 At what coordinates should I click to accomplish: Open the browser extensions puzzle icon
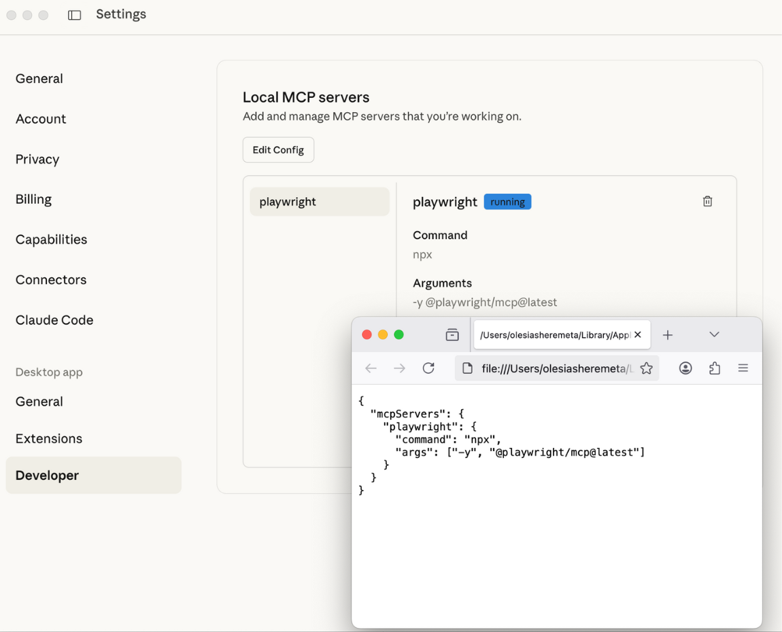click(714, 368)
